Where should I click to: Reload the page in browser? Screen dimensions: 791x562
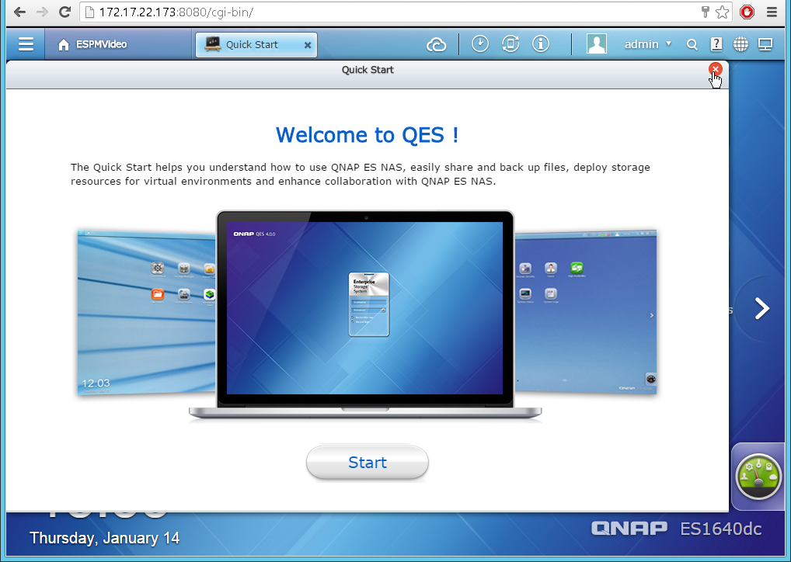click(x=64, y=12)
